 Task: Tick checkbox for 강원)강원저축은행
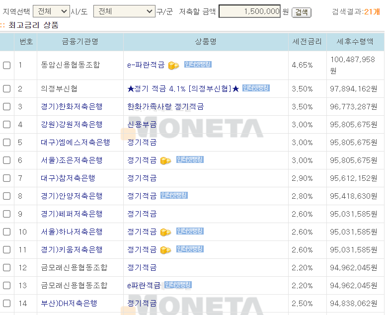6,125
